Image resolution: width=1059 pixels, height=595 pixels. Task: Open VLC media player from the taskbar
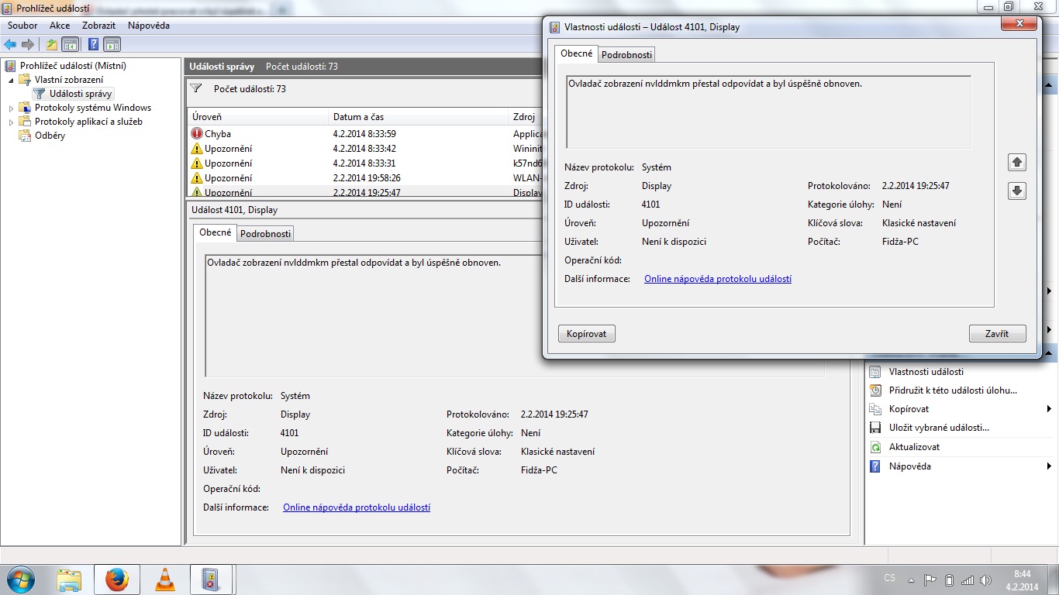point(164,579)
